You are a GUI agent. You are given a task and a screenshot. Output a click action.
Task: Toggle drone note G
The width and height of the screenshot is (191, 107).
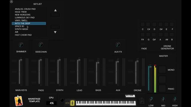click(148, 35)
